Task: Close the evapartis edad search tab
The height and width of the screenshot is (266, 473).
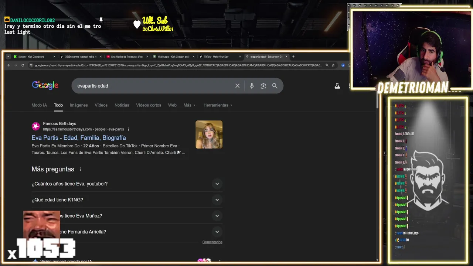Action: (286, 57)
